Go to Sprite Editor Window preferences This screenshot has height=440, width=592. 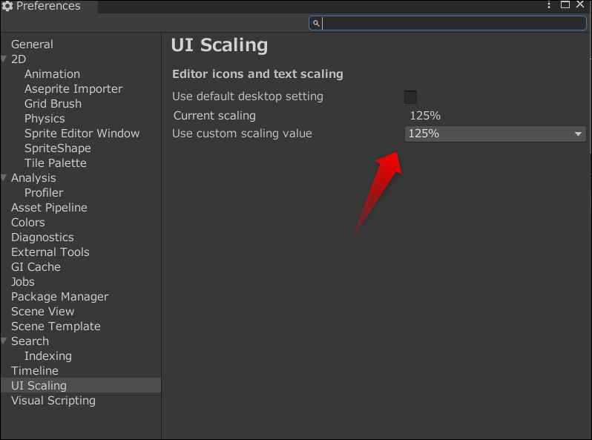(x=82, y=134)
